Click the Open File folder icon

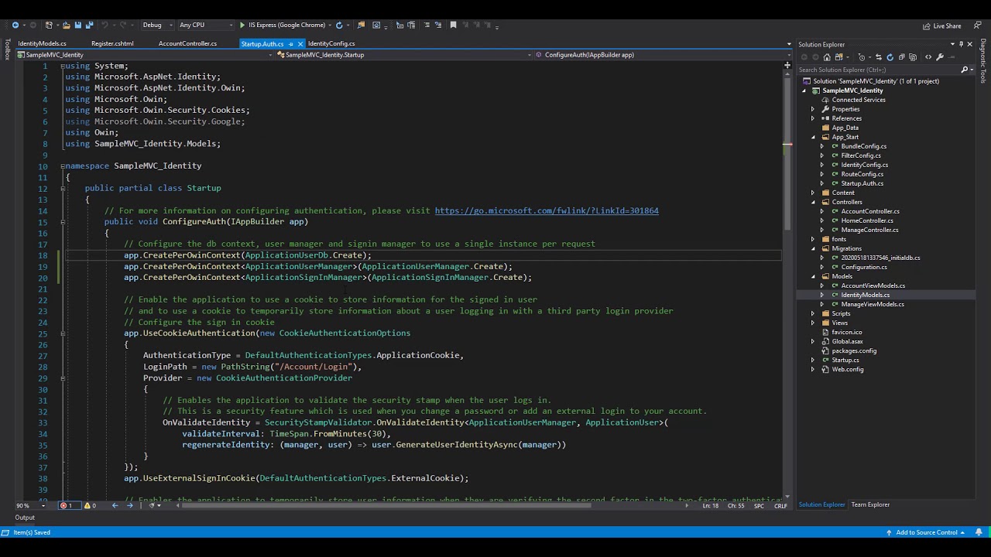click(x=66, y=25)
